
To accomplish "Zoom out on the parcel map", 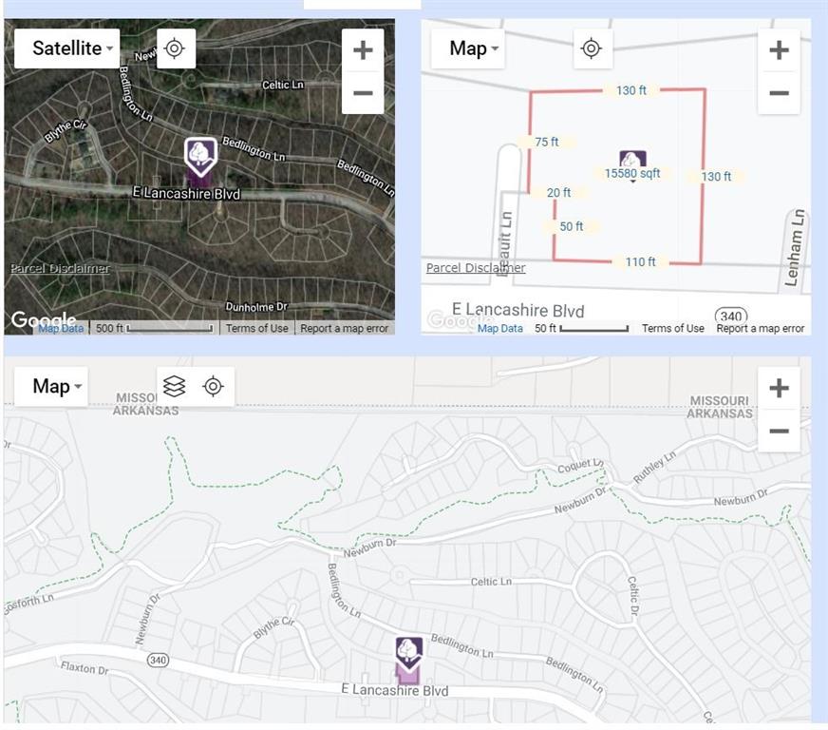I will coord(779,93).
